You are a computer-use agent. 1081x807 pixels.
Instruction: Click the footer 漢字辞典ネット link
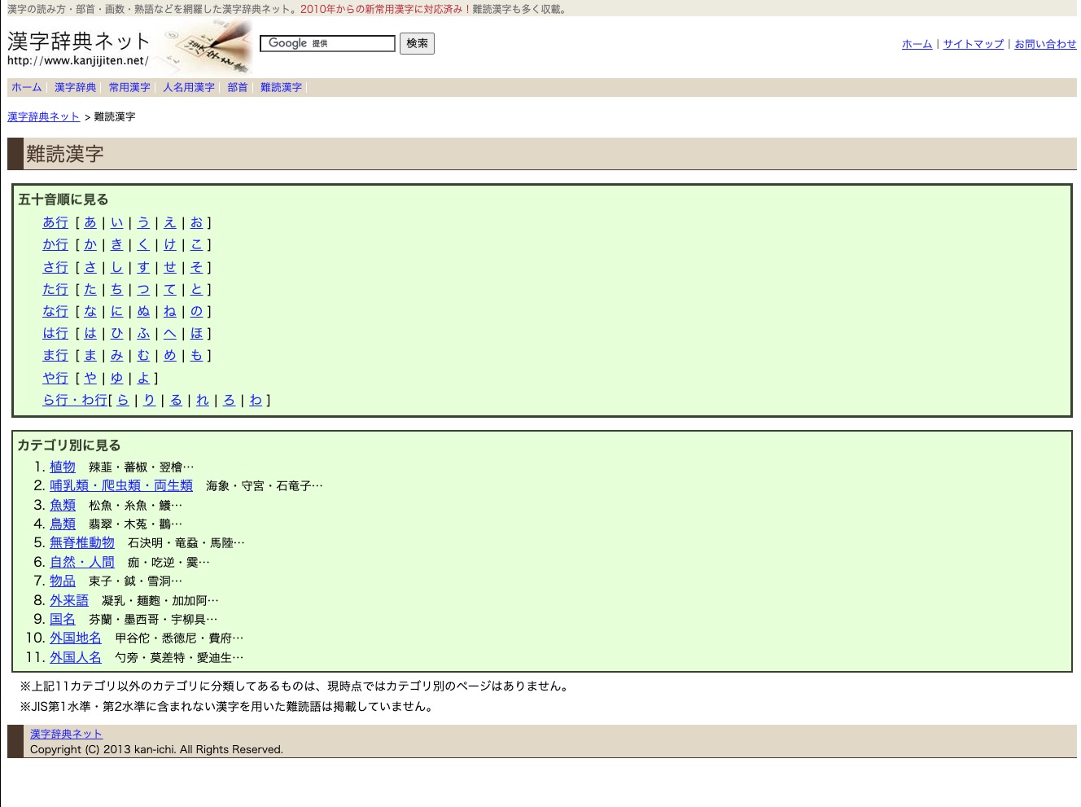pyautogui.click(x=66, y=734)
